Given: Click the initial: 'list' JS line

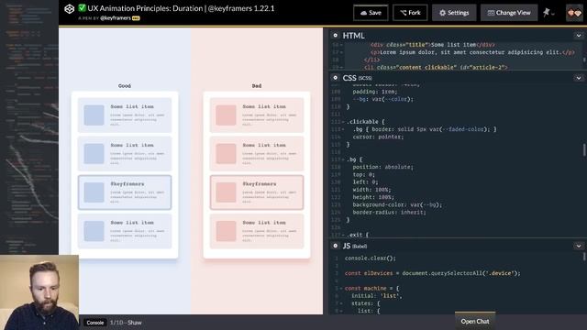Looking at the screenshot, I should (x=376, y=296).
